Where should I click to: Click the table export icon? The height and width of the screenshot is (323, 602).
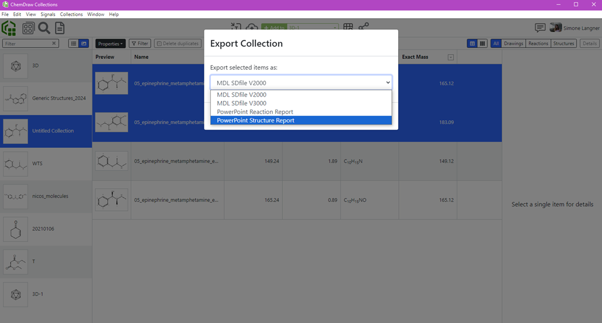pos(348,26)
